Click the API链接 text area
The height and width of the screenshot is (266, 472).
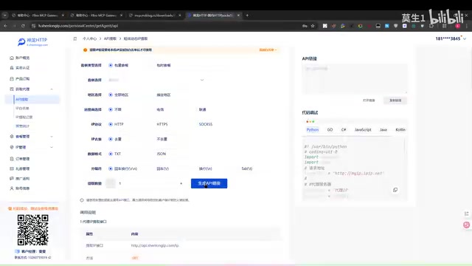coord(354,79)
